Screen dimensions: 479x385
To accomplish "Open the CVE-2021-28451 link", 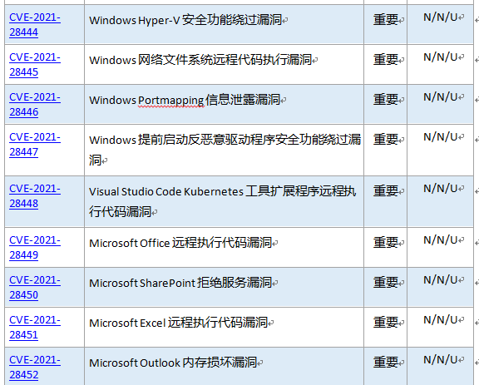I will tap(35, 328).
